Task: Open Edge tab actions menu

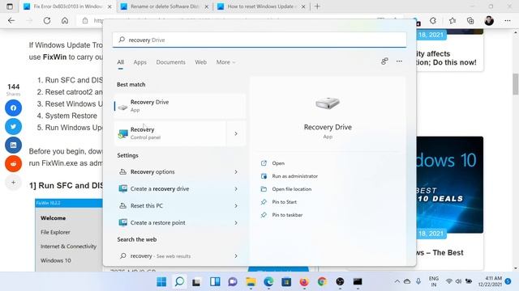Action: point(10,6)
